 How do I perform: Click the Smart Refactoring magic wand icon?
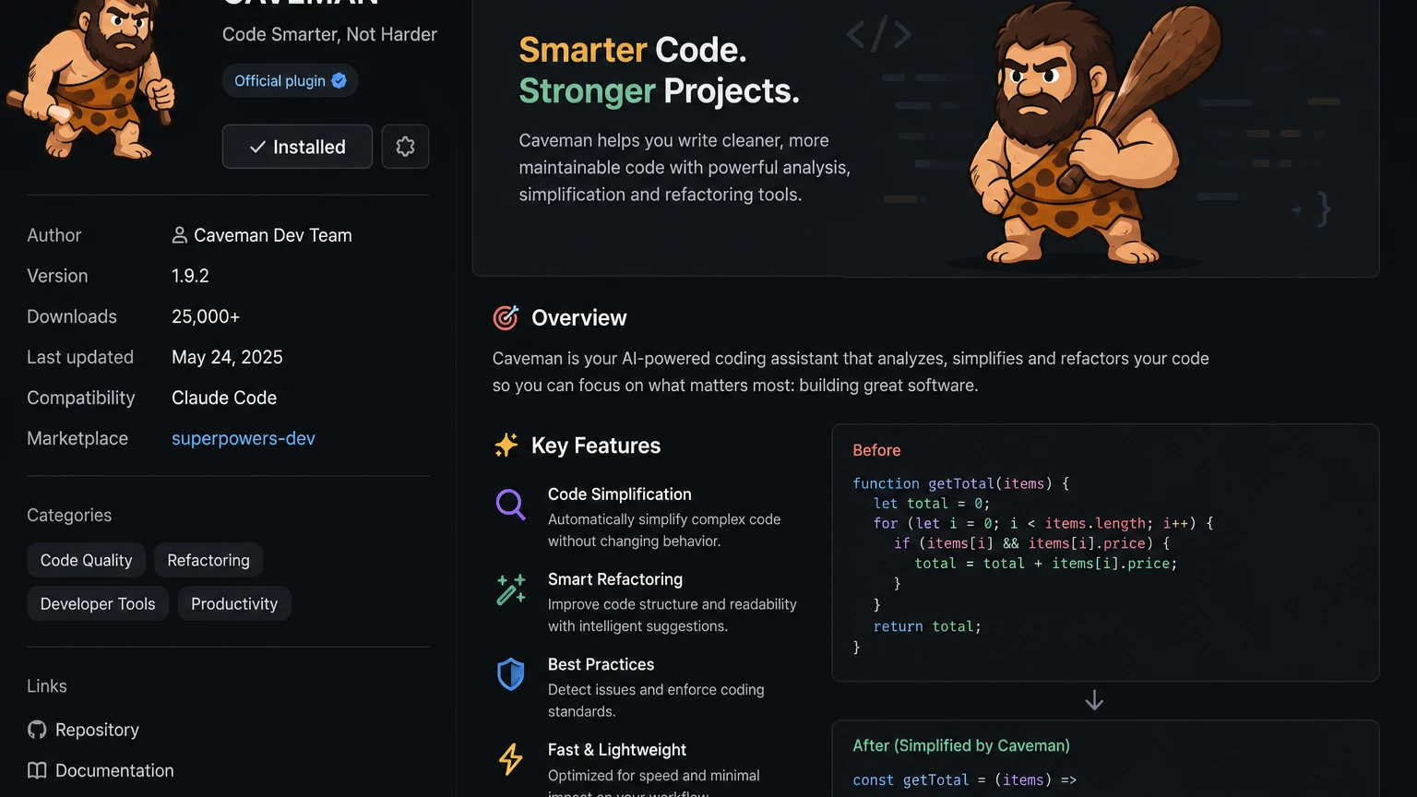coord(510,589)
